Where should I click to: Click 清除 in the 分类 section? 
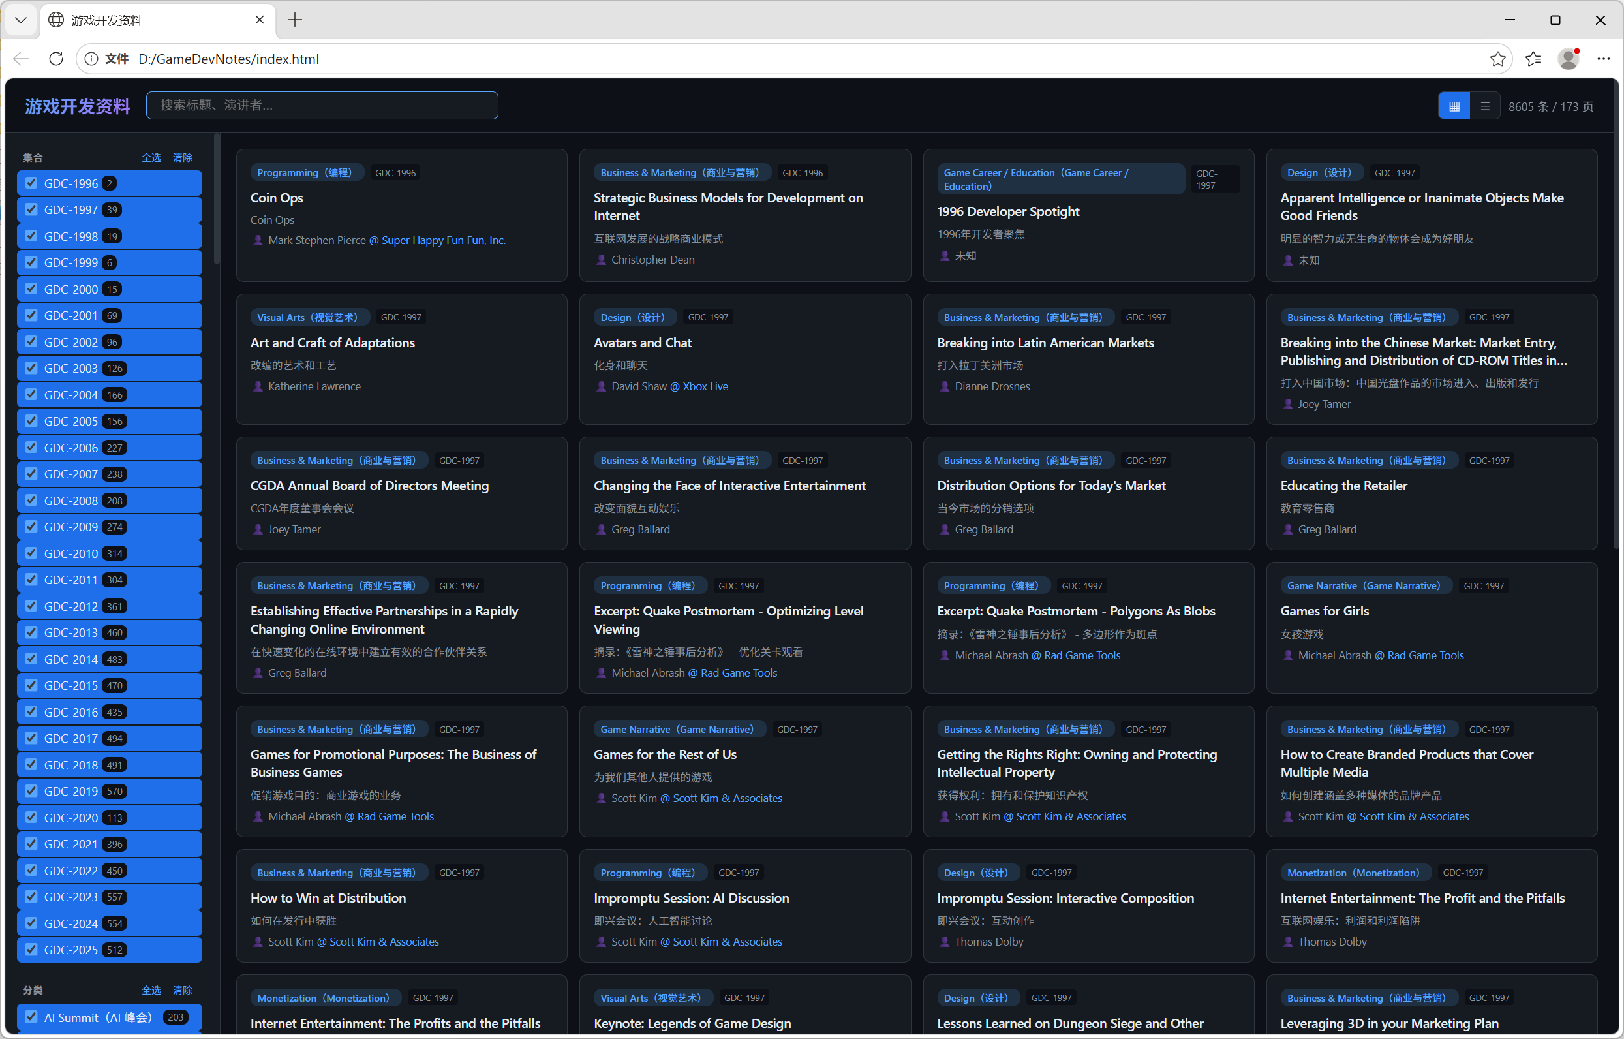tap(182, 990)
